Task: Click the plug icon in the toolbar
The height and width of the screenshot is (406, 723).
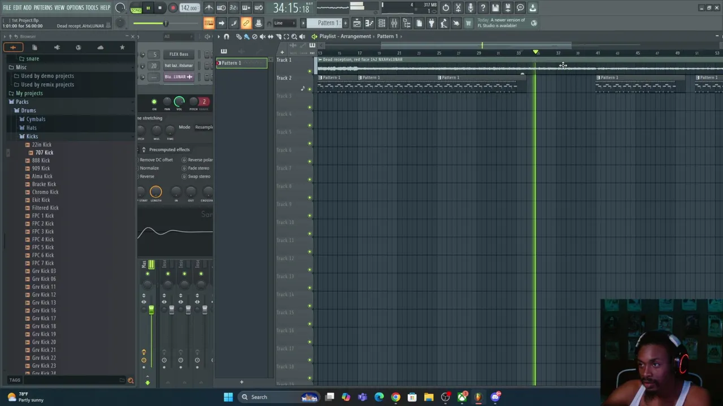Action: (x=432, y=23)
